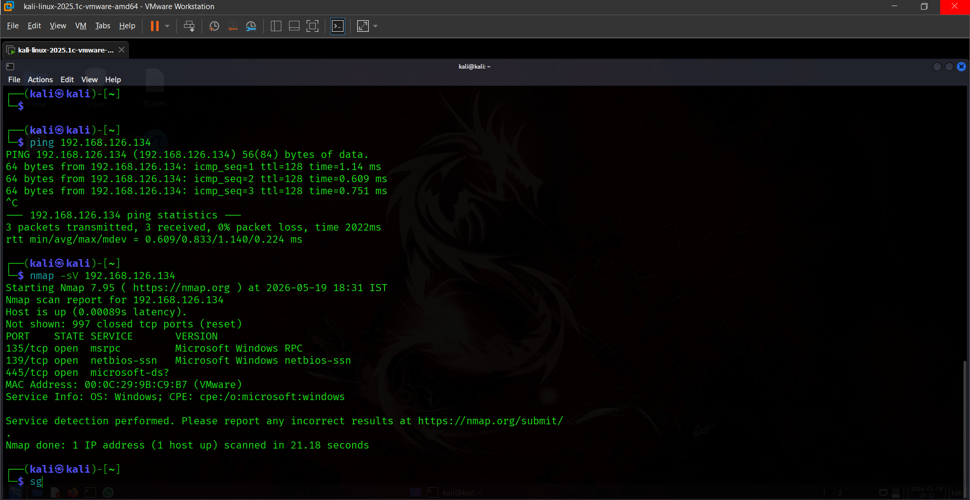This screenshot has width=970, height=500.
Task: Click 'Host is up (0.00089s latency)' line
Action: [96, 312]
